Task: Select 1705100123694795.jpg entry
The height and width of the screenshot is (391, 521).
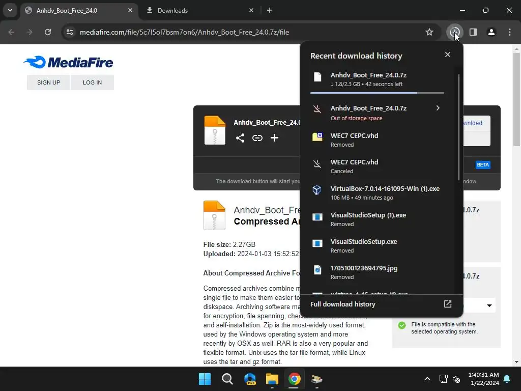Action: pos(377,272)
